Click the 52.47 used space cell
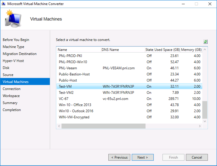This screenshot has height=166, width=217. click(x=174, y=62)
